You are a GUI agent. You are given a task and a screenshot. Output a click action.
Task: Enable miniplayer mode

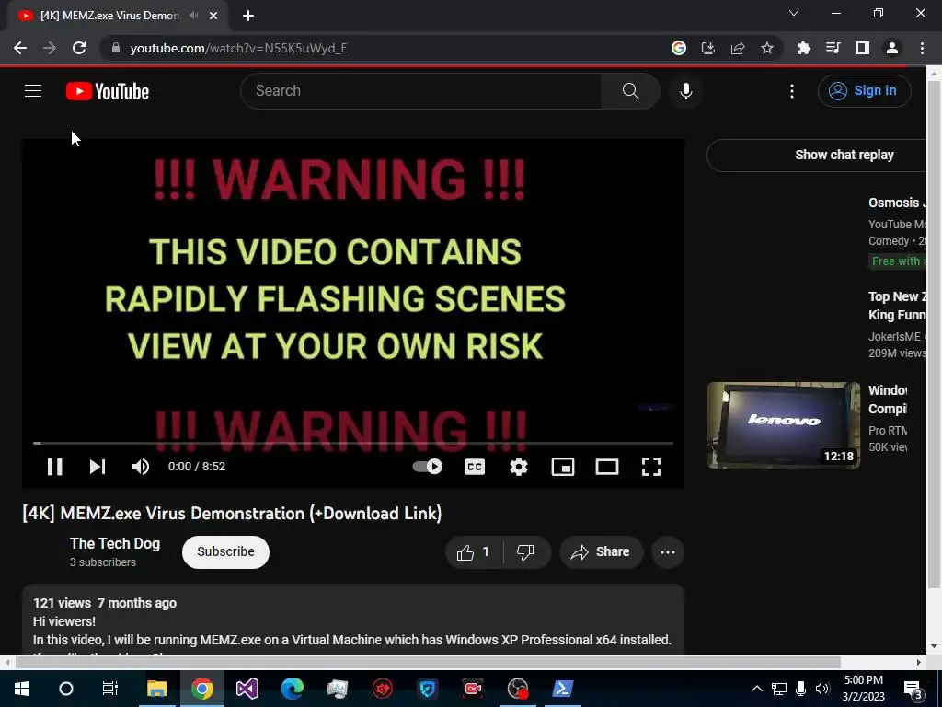pyautogui.click(x=563, y=467)
